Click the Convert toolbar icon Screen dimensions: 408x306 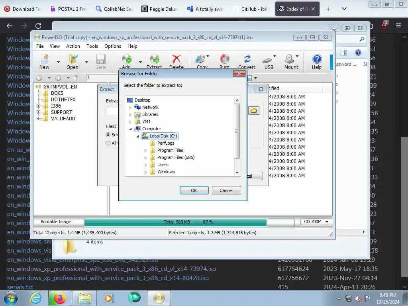(x=247, y=62)
